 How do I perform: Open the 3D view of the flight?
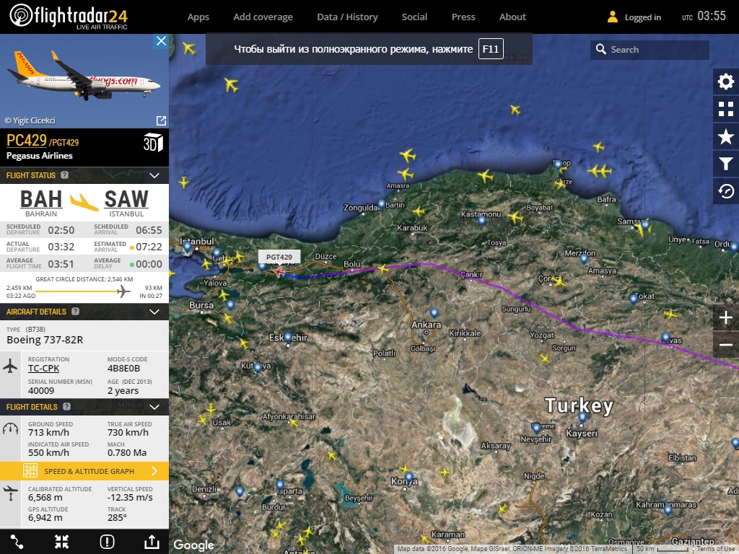point(153,142)
